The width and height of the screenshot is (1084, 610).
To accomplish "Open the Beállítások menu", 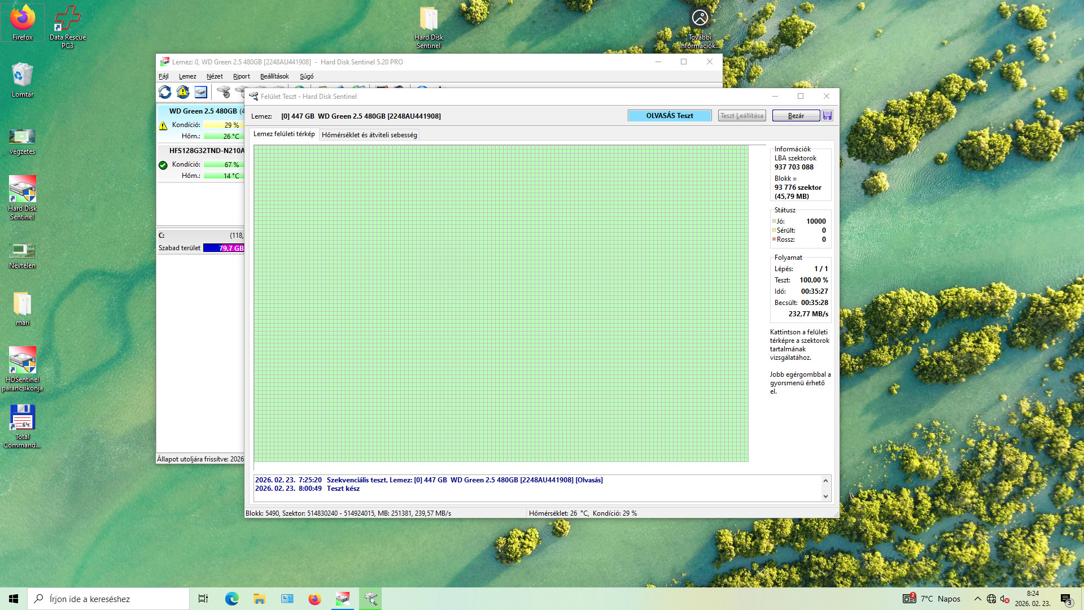I will [274, 76].
